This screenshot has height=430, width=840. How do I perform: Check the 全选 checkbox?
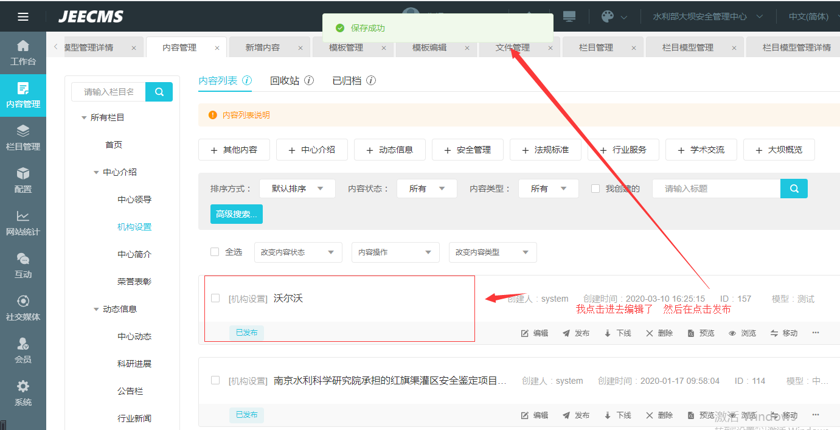(215, 252)
